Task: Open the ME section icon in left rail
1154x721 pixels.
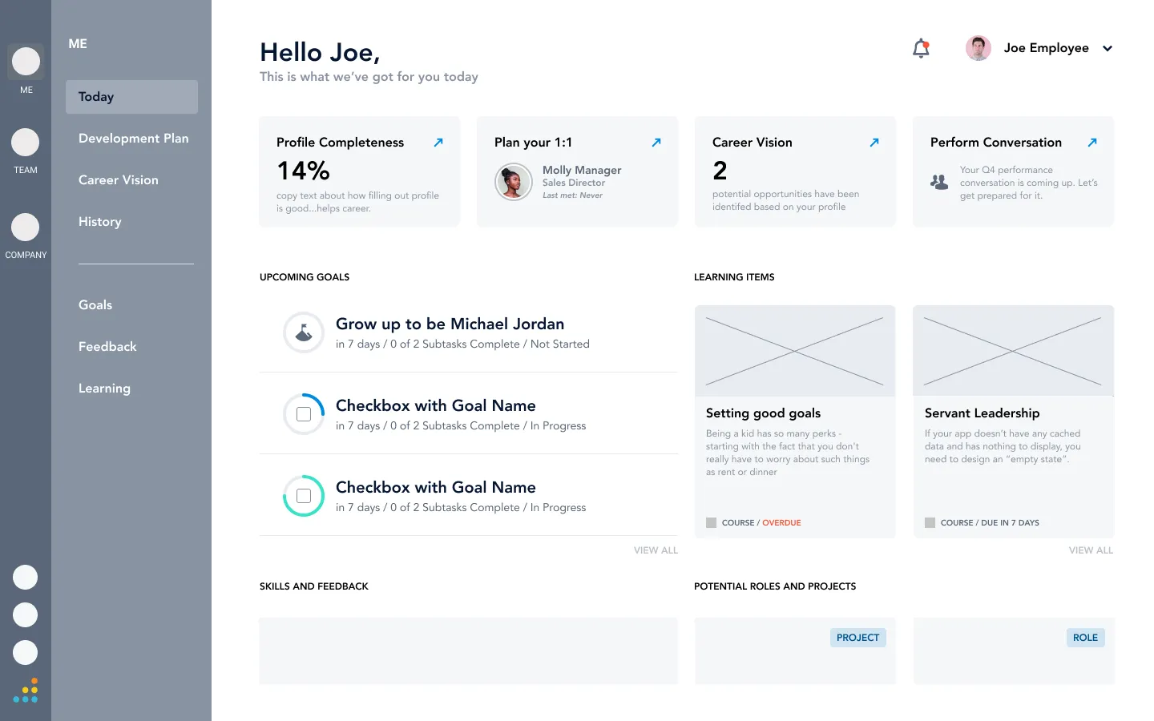Action: 26,62
